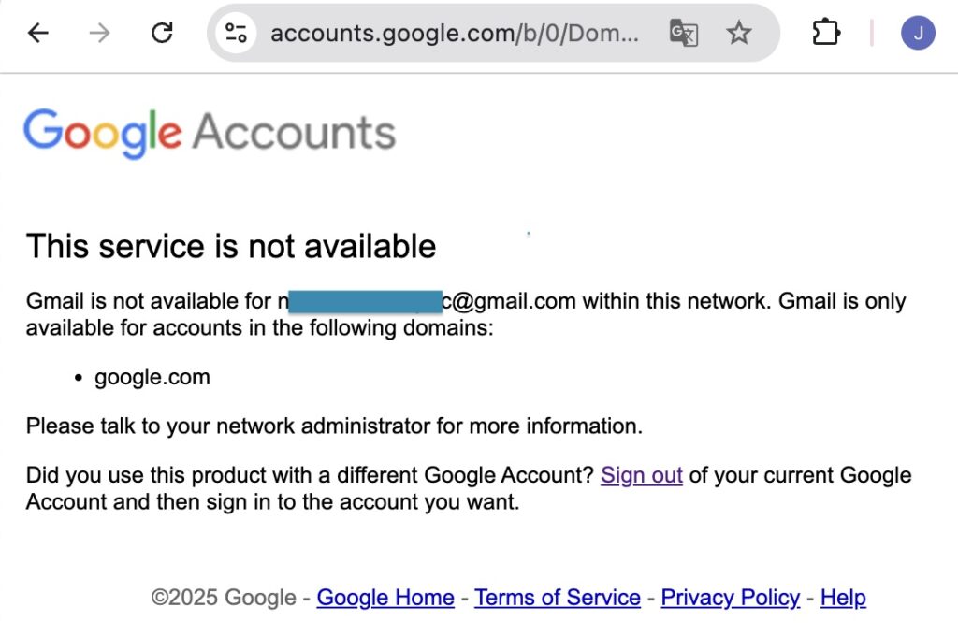View site information icon in address bar
This screenshot has height=636, width=958.
234,34
